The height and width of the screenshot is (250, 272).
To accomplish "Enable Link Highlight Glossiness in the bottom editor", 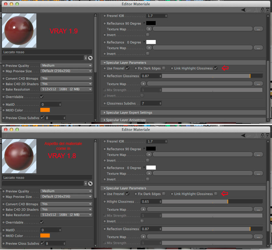I will tap(216, 194).
